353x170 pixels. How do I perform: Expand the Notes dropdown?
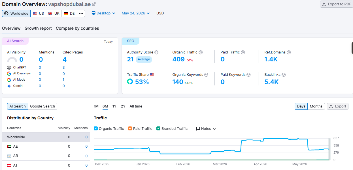pyautogui.click(x=206, y=129)
